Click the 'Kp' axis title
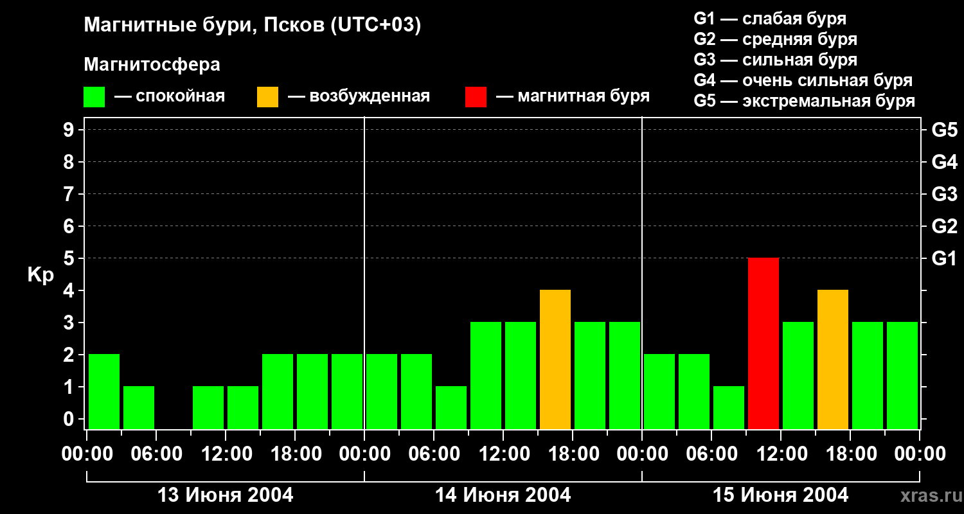The height and width of the screenshot is (514, 964). [40, 275]
